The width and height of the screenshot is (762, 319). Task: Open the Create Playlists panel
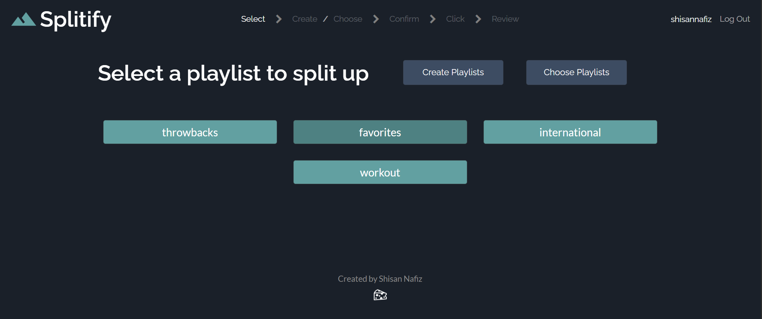coord(453,72)
